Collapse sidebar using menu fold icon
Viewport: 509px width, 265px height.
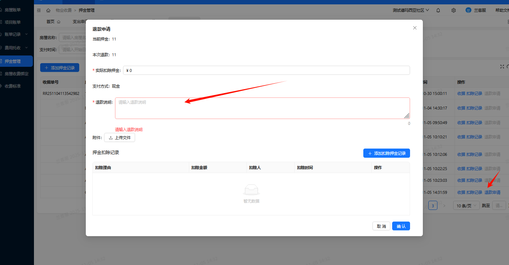pos(39,10)
